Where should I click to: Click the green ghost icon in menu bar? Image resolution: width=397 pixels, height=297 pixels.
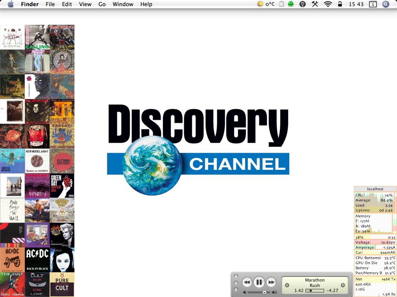(291, 4)
